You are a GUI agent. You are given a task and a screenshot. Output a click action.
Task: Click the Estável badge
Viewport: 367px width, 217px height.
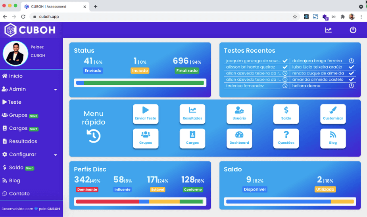point(158,189)
